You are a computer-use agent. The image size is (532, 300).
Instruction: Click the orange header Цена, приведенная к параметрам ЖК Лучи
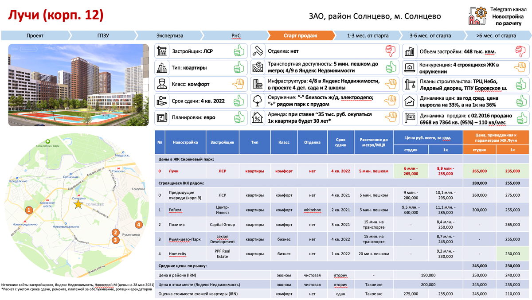tap(496, 138)
